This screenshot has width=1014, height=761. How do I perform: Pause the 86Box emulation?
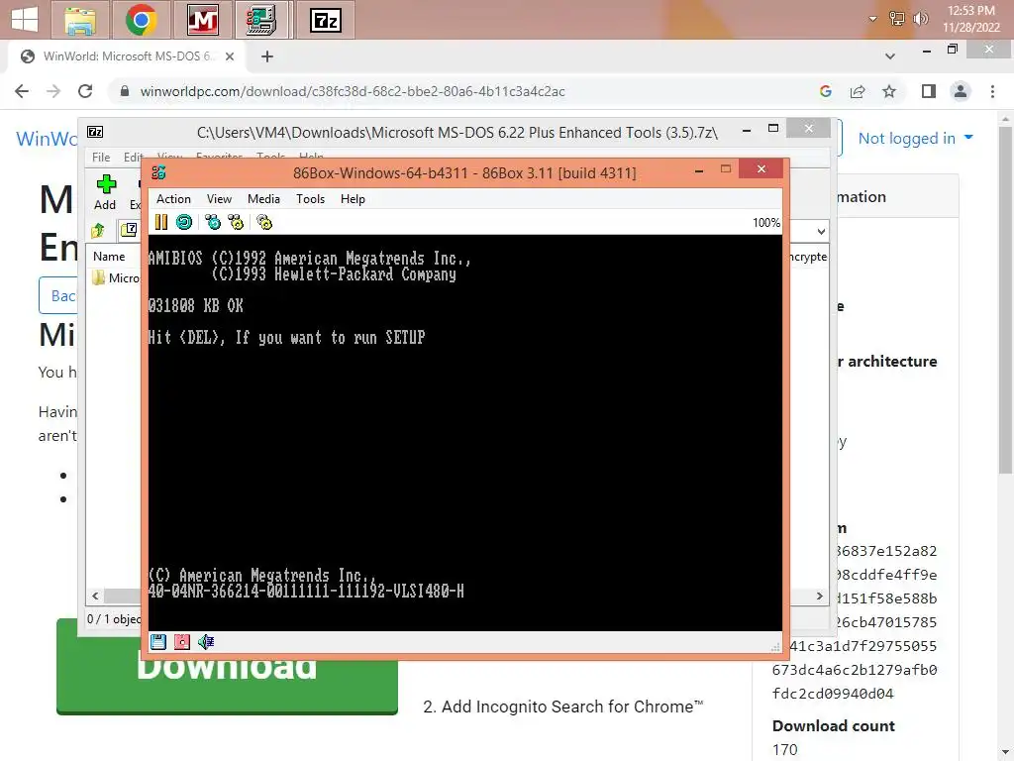pos(161,223)
